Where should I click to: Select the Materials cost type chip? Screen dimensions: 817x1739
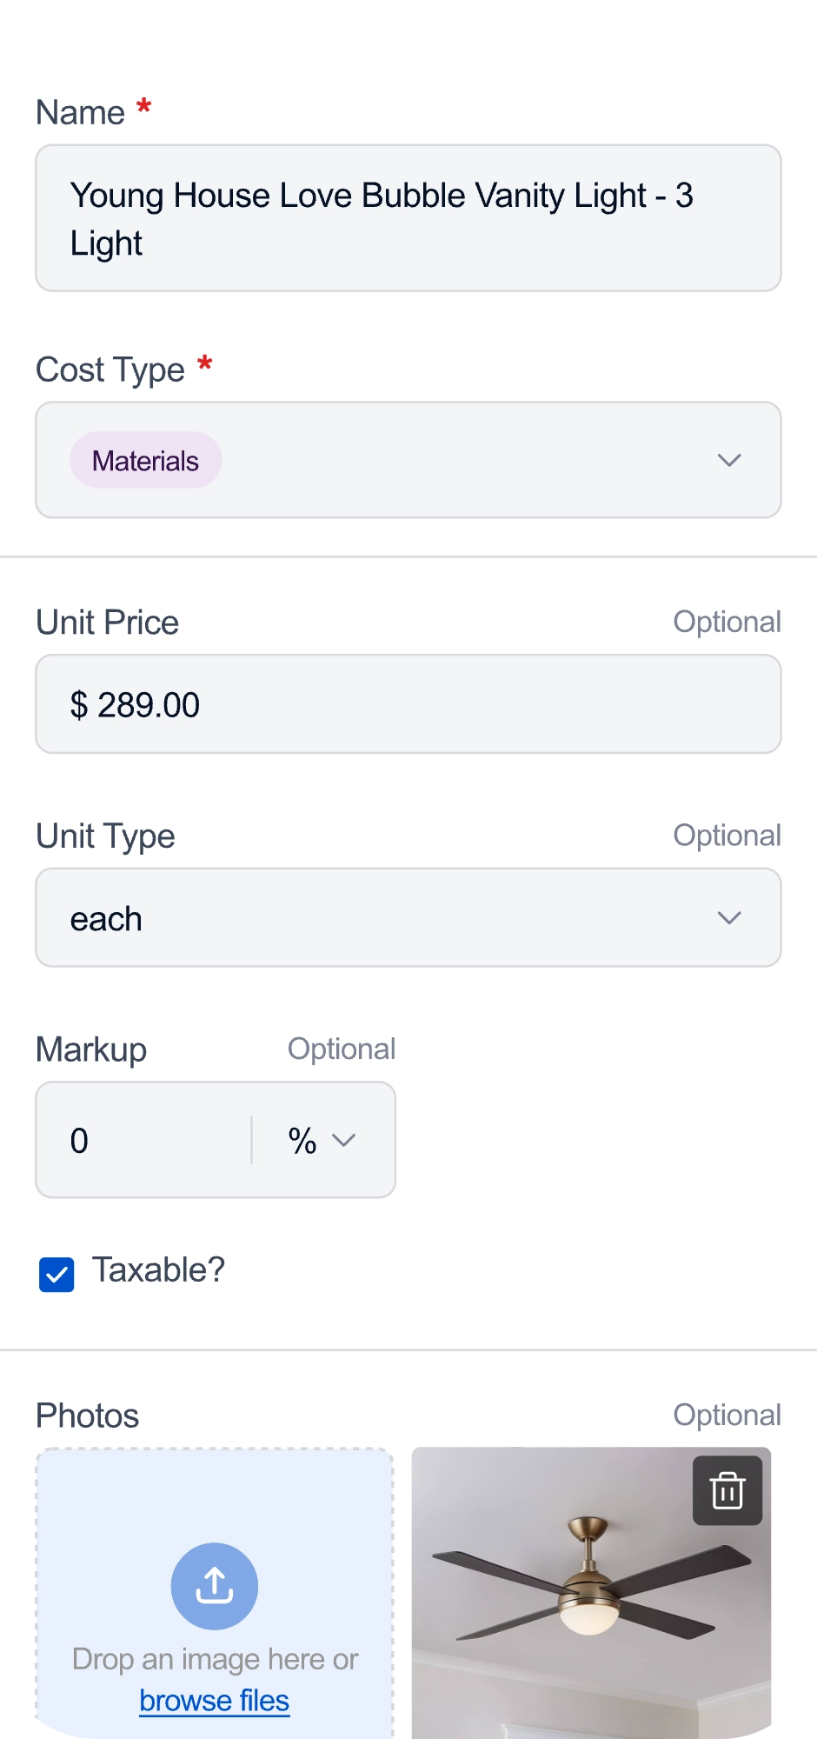pyautogui.click(x=146, y=461)
